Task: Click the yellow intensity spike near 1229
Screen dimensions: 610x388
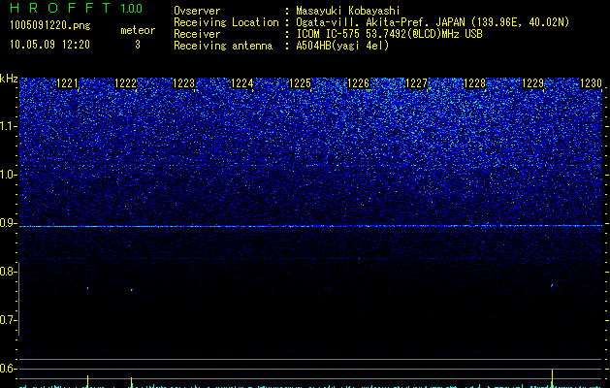Action: click(552, 378)
